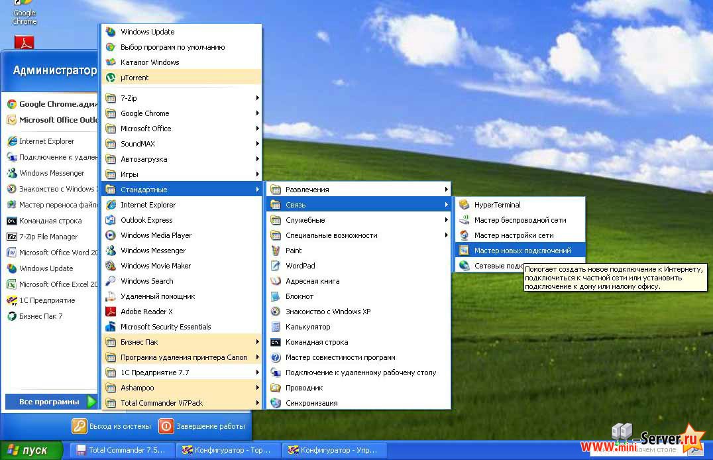
Task: Open the Total Commander Vi7Pack folder
Action: pyautogui.click(x=182, y=403)
